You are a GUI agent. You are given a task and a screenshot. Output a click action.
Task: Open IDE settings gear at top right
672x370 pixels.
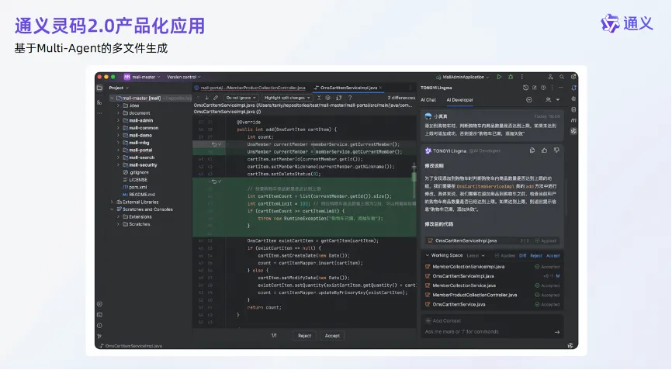(573, 77)
